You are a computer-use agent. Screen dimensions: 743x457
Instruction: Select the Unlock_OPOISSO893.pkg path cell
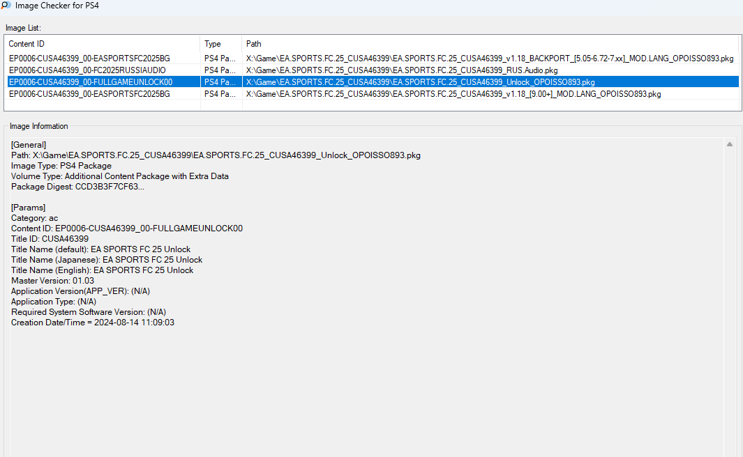click(420, 82)
